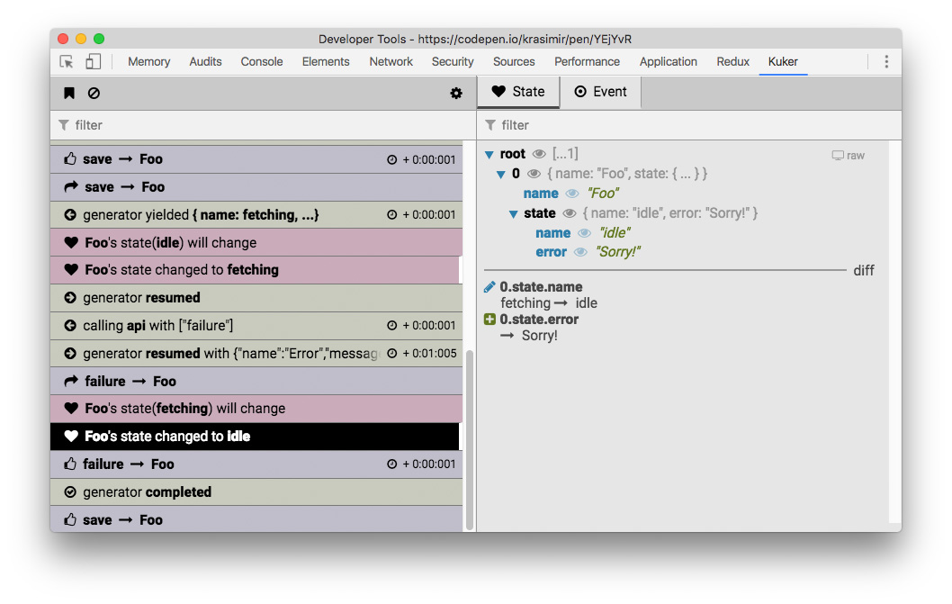Open the Security tab
Image resolution: width=952 pixels, height=604 pixels.
tap(453, 61)
